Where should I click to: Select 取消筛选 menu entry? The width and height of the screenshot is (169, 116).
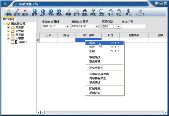click(105, 82)
